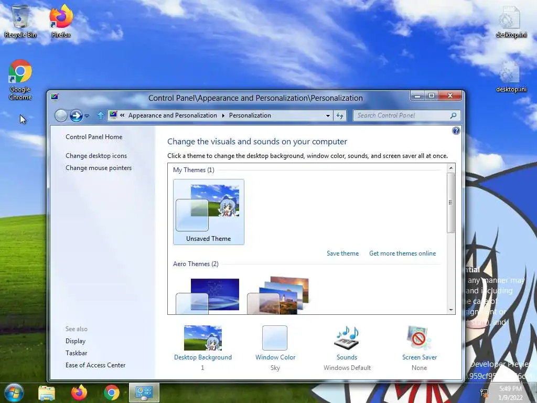The width and height of the screenshot is (537, 403).
Task: Open the Sounds settings icon
Action: (347, 337)
